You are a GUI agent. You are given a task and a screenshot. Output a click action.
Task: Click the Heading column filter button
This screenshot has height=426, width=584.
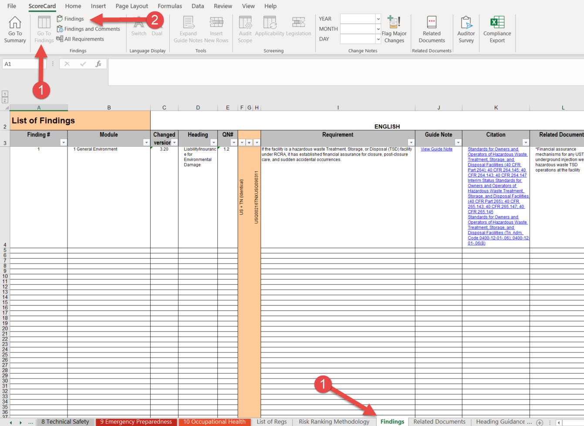[x=213, y=142]
